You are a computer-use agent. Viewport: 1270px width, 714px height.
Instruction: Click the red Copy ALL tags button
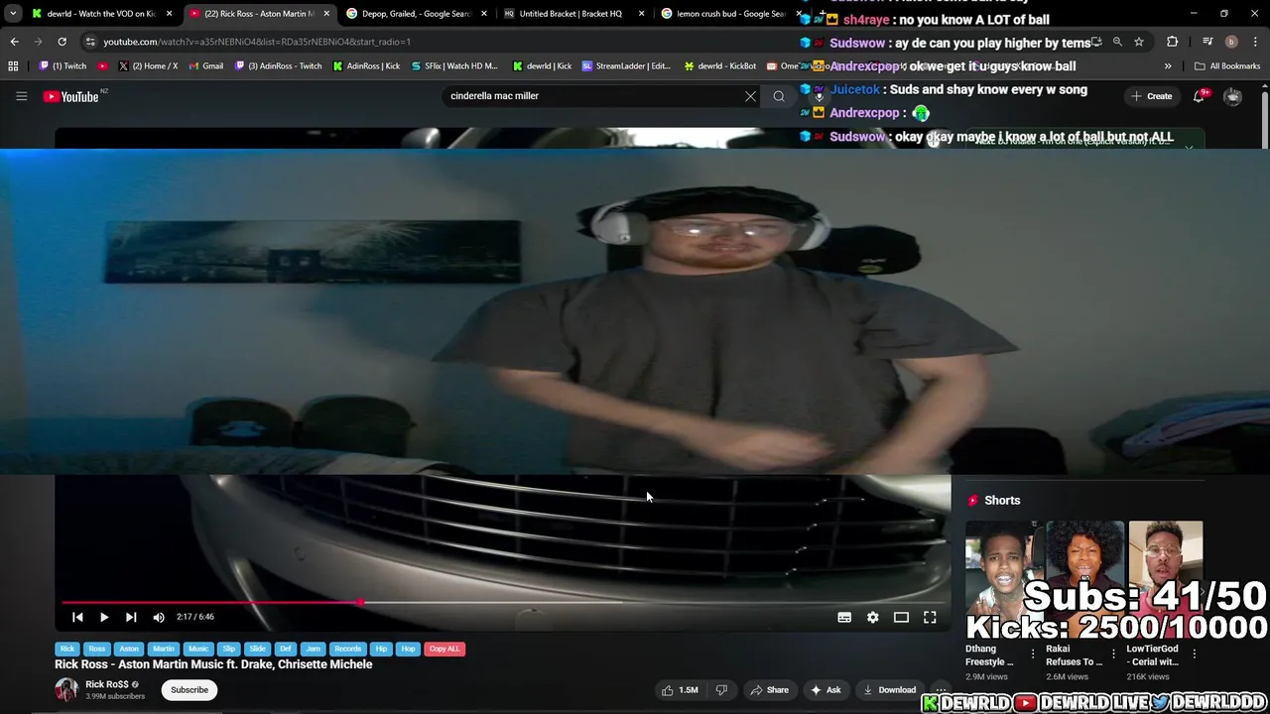(444, 649)
